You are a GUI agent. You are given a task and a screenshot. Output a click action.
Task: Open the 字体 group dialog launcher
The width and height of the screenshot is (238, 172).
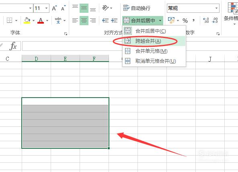[x=66, y=34]
